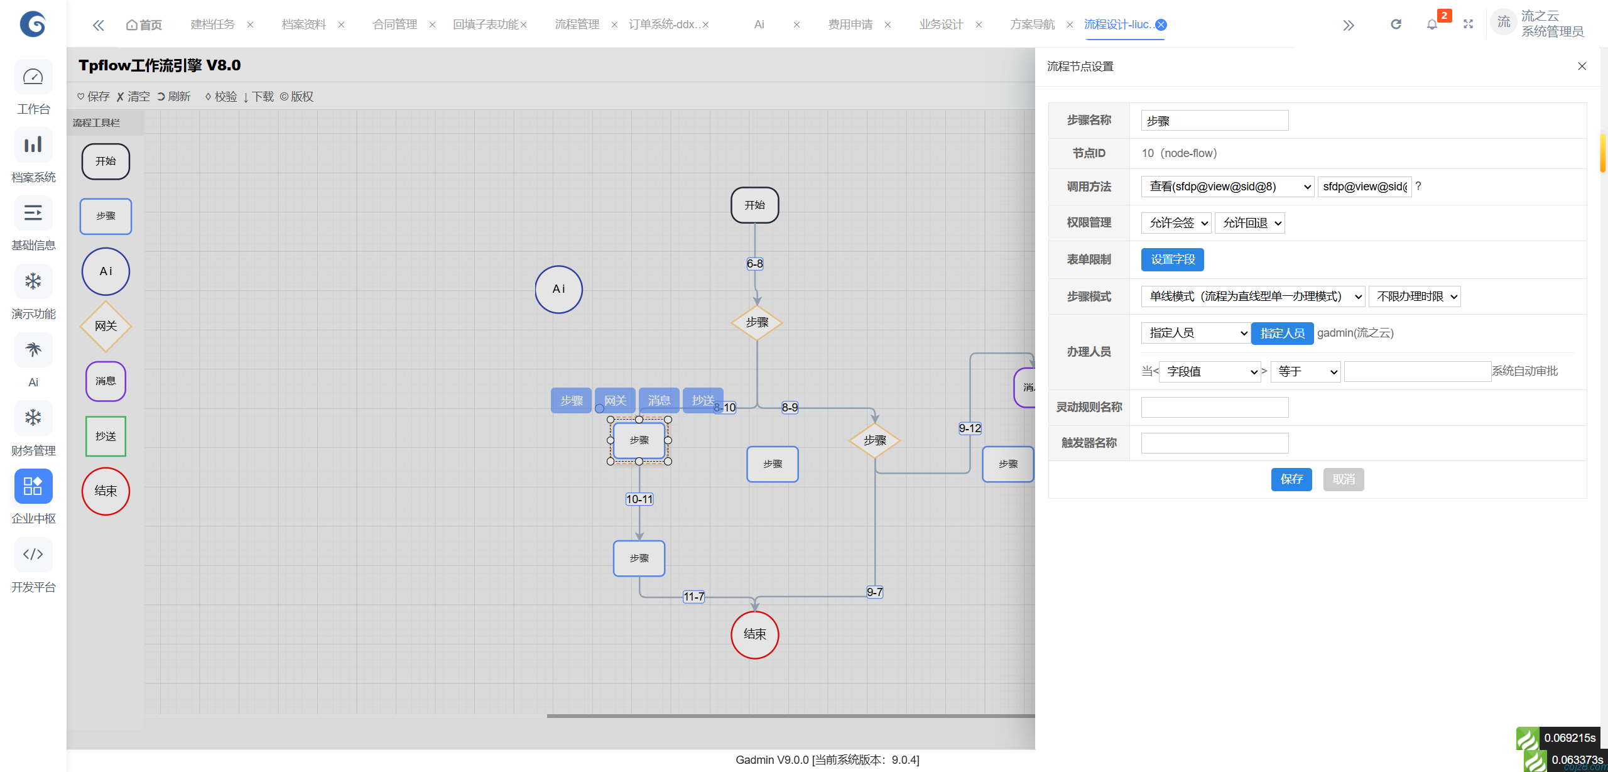Click the notification bell with badge 2
The width and height of the screenshot is (1608, 772).
click(1432, 24)
